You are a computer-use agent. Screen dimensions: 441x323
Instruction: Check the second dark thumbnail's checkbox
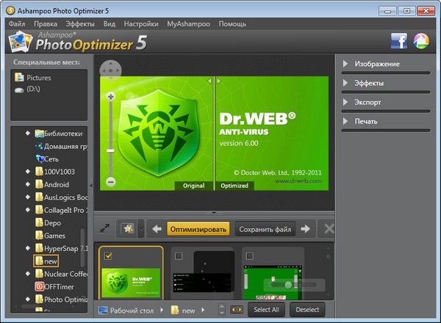[179, 255]
